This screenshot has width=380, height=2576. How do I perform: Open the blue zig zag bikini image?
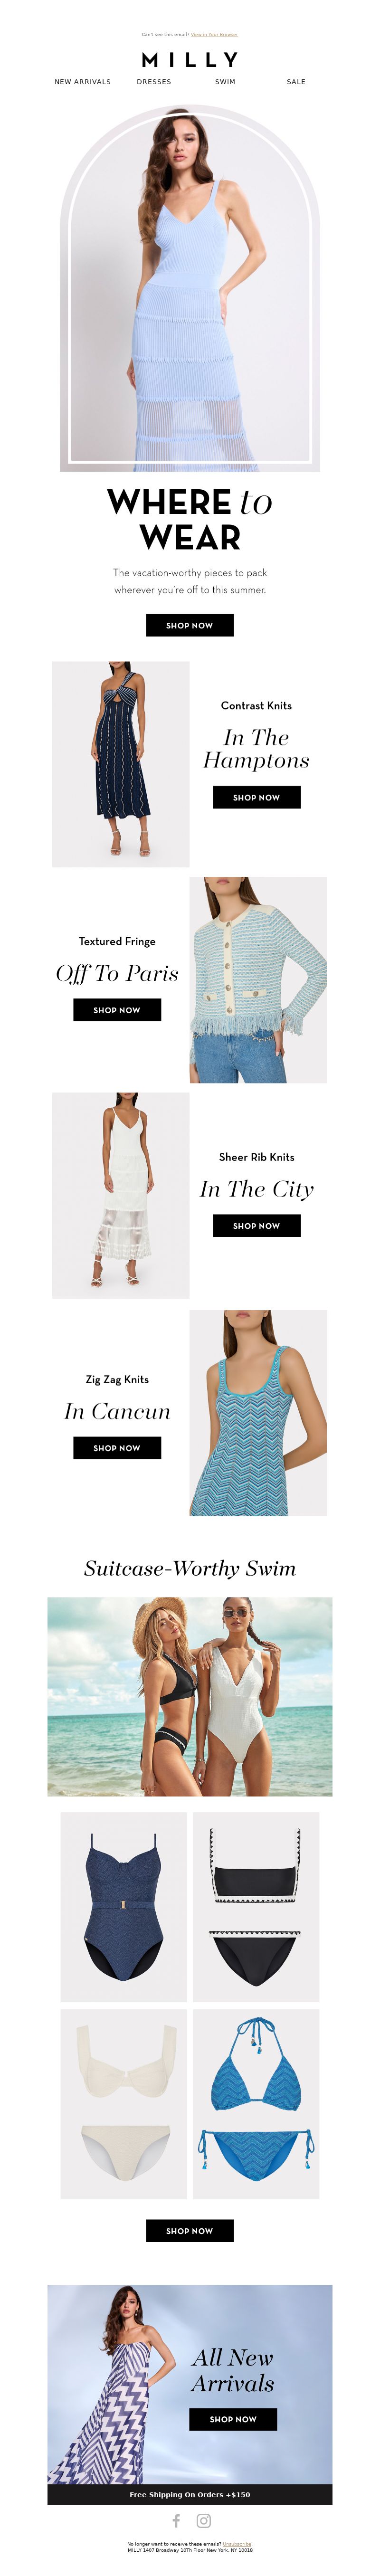[x=256, y=2104]
